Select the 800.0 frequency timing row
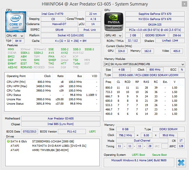This screenshot has height=170, width=189. [x=144, y=88]
